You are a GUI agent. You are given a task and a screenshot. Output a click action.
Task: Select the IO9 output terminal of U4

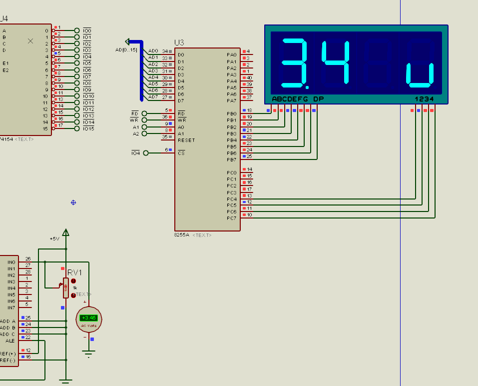pyautogui.click(x=77, y=89)
